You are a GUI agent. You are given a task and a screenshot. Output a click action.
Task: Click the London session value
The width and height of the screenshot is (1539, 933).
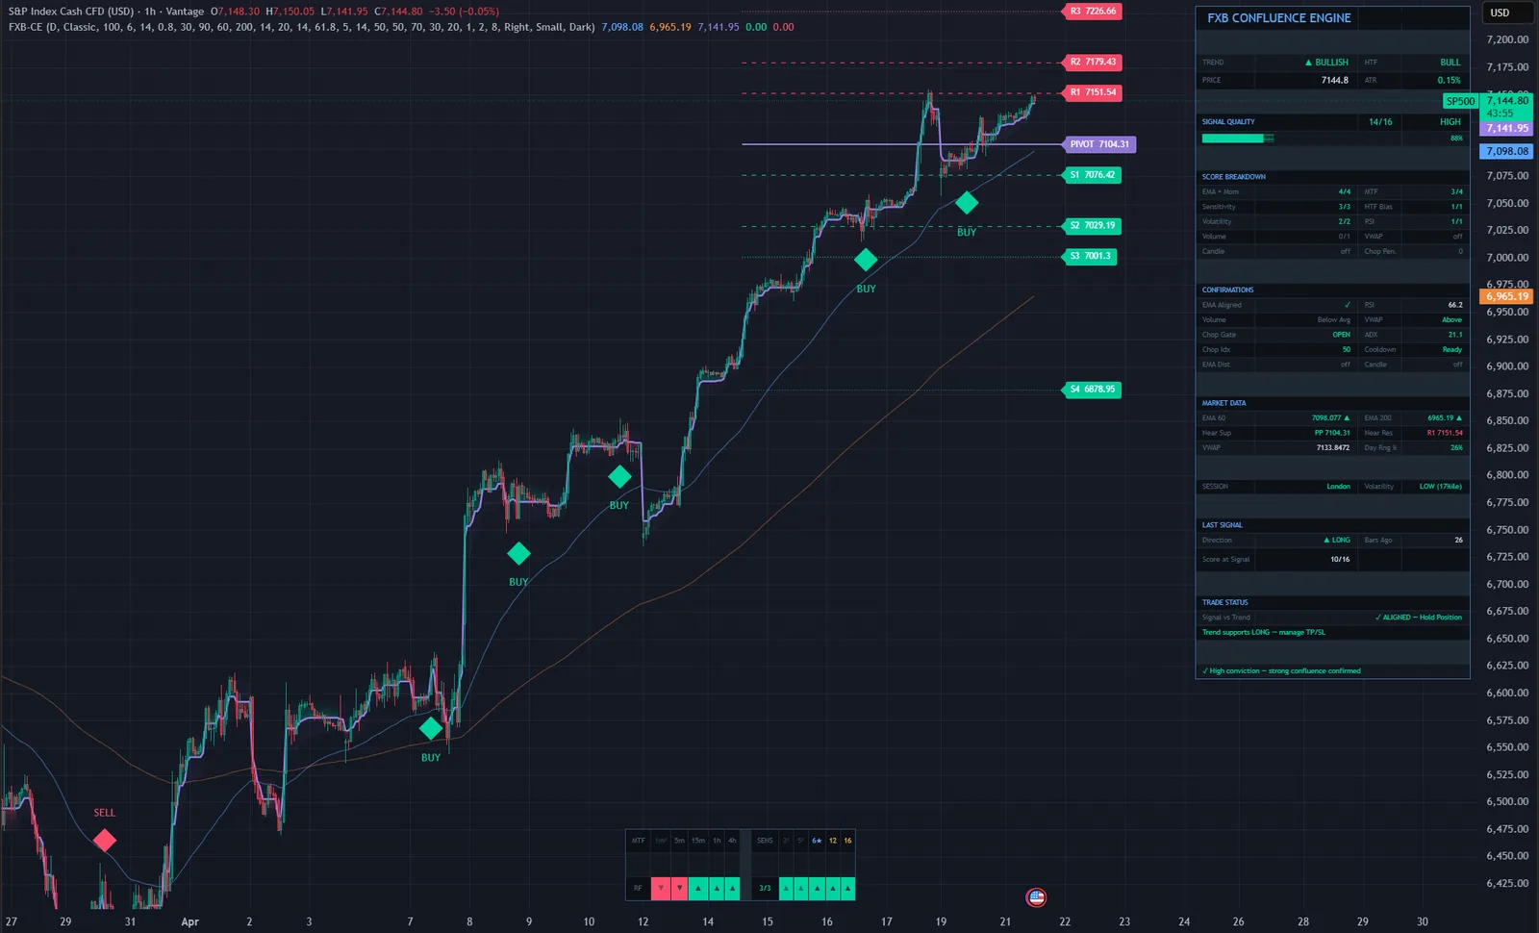(x=1339, y=487)
